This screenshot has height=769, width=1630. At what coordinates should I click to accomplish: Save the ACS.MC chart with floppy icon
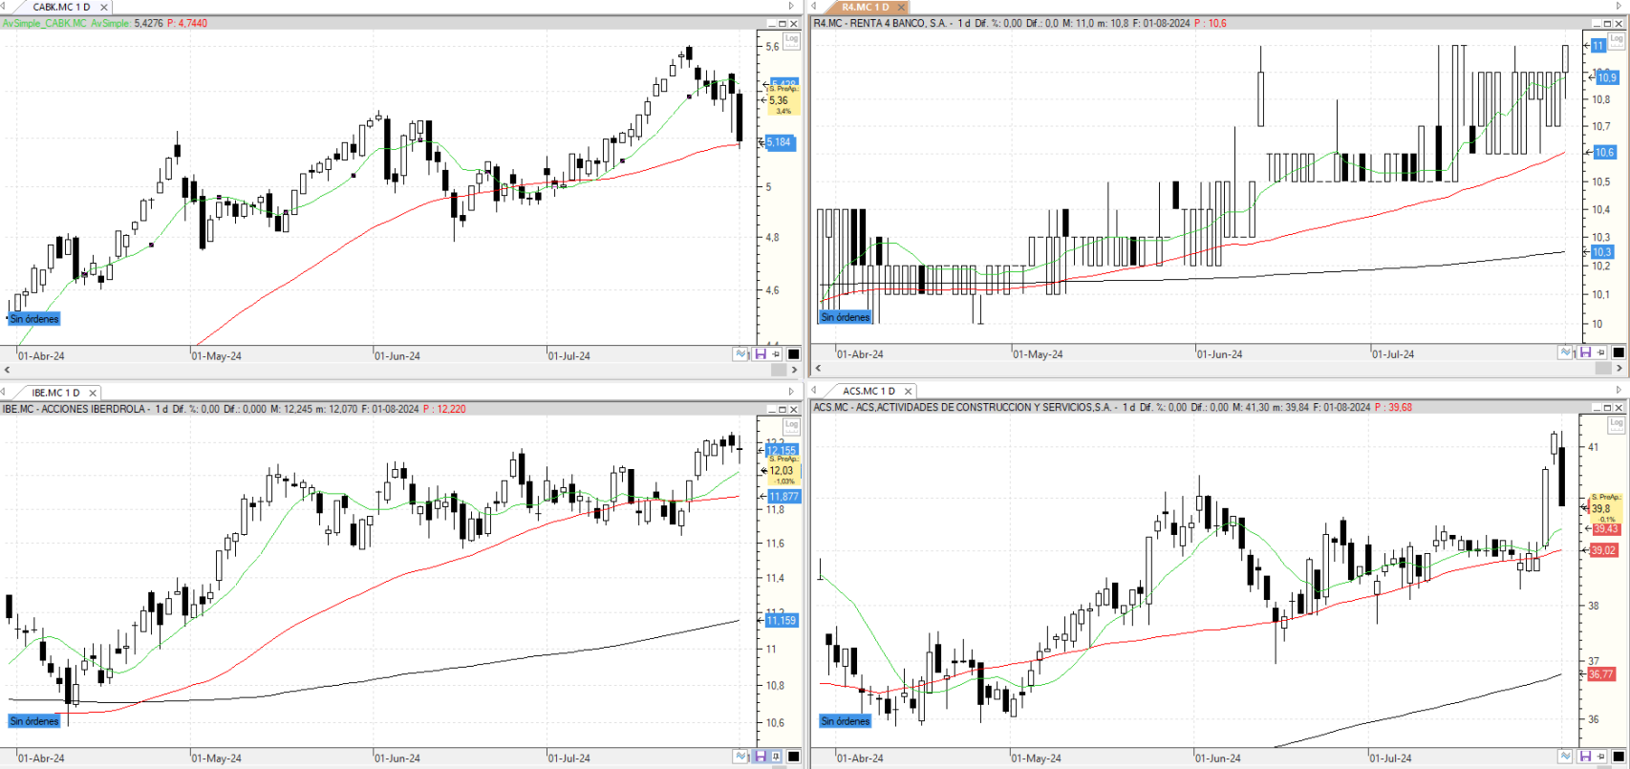pos(1585,756)
